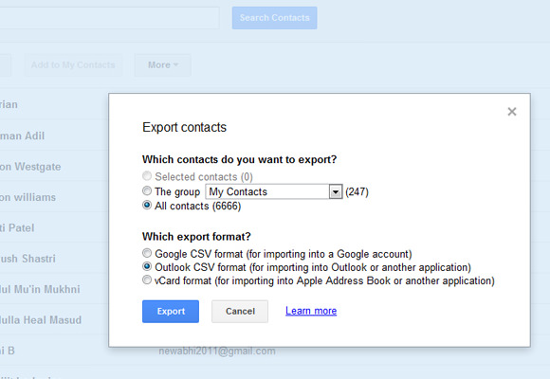
Task: Close the Export contacts dialog
Action: coord(512,112)
